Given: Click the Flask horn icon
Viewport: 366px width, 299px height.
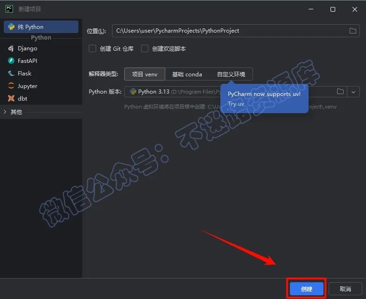Looking at the screenshot, I should click(11, 74).
